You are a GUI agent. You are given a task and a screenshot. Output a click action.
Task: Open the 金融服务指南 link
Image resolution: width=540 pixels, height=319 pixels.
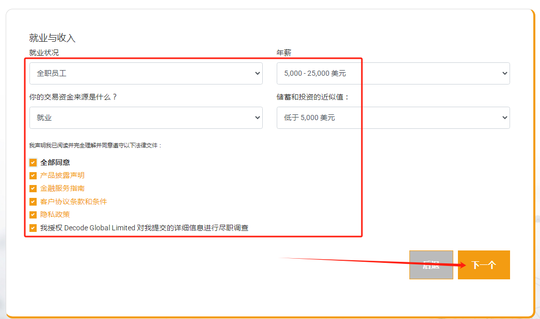tap(62, 189)
